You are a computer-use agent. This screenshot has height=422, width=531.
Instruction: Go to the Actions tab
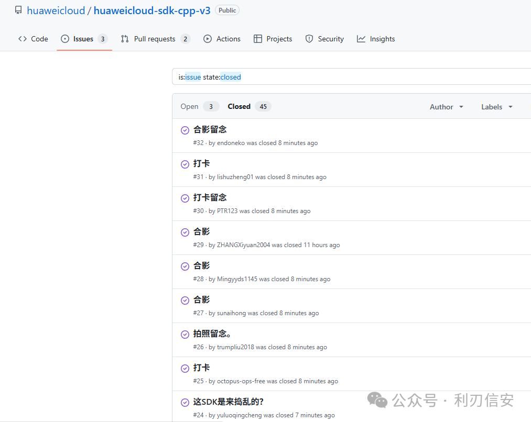tap(222, 39)
